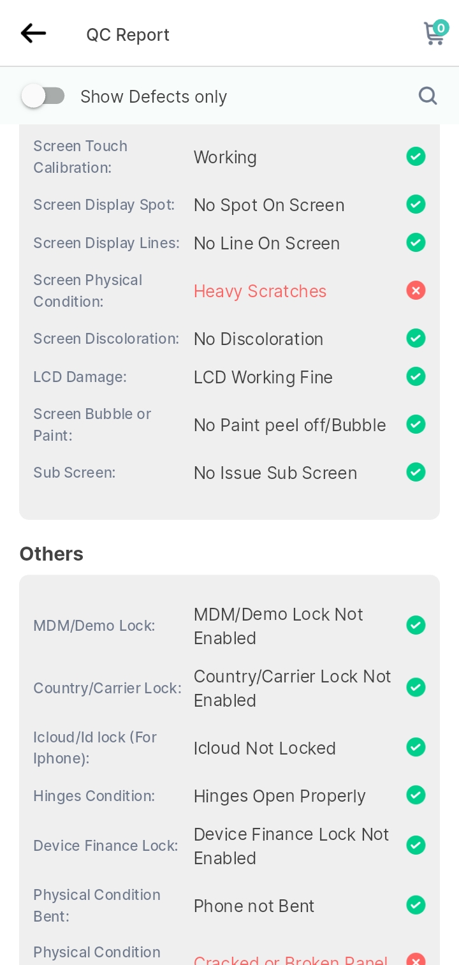The width and height of the screenshot is (459, 965).
Task: Tap green check for Device Finance Lock
Action: coord(416,846)
